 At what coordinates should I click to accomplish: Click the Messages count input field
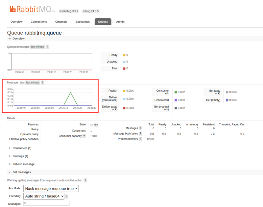pyautogui.click(x=46, y=203)
